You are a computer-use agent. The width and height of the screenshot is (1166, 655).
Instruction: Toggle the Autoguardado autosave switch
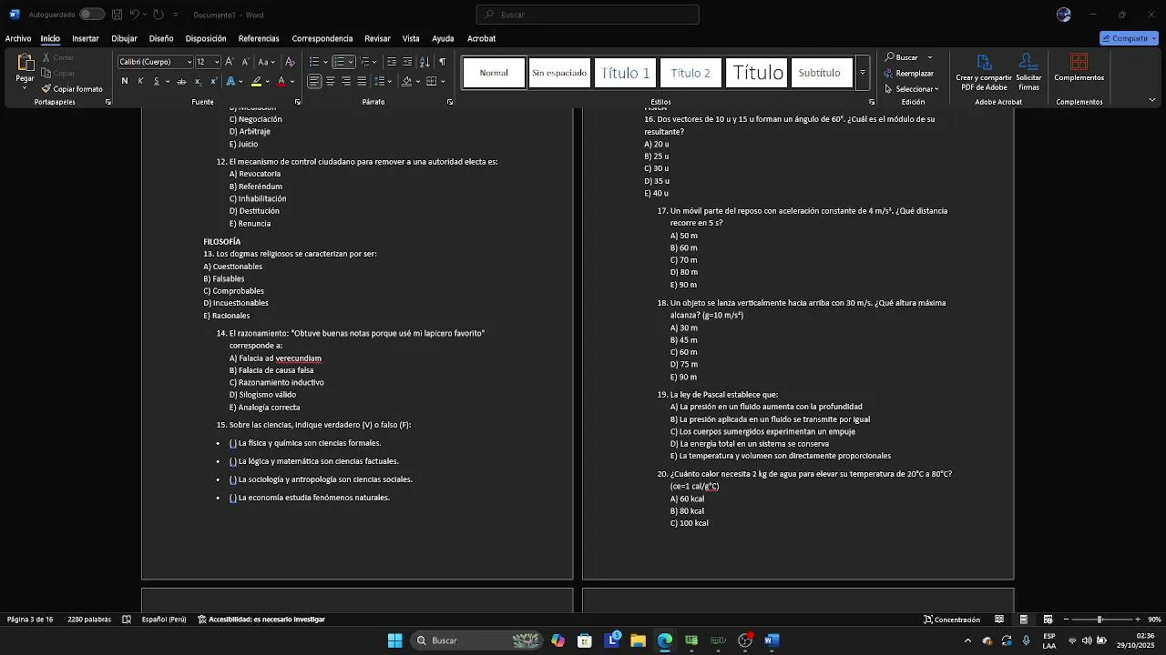click(91, 15)
